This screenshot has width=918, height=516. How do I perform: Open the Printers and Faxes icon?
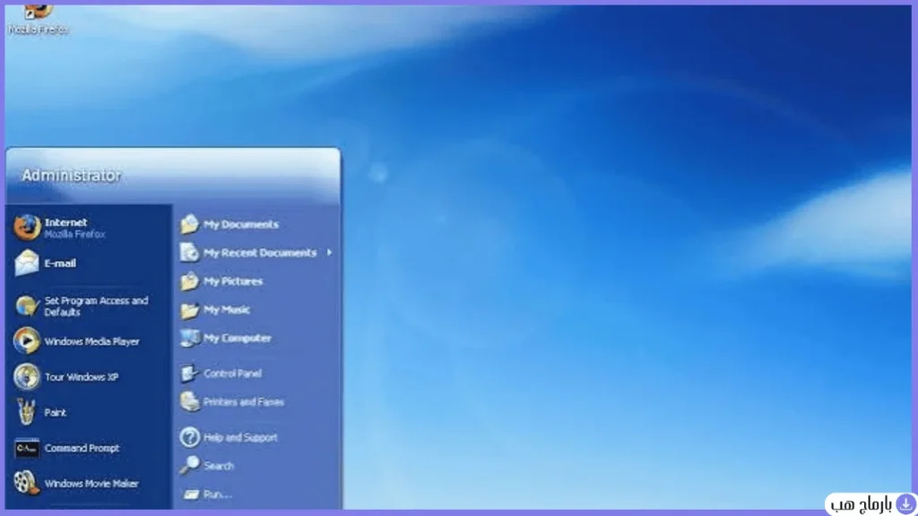[190, 402]
